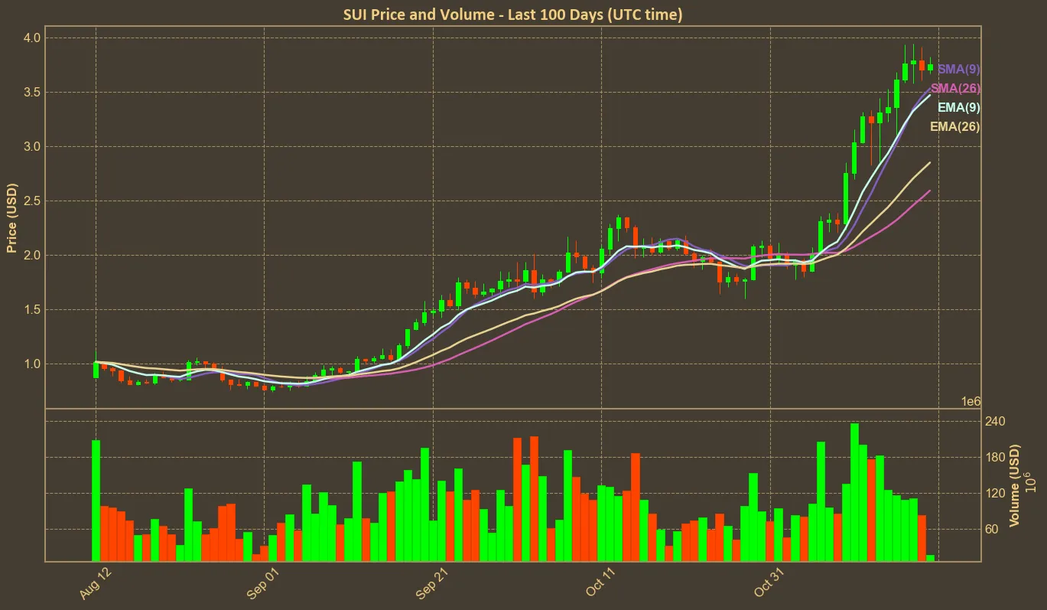Click the 'Volume (USD)' axis label
Image resolution: width=1047 pixels, height=610 pixels.
[x=1015, y=485]
